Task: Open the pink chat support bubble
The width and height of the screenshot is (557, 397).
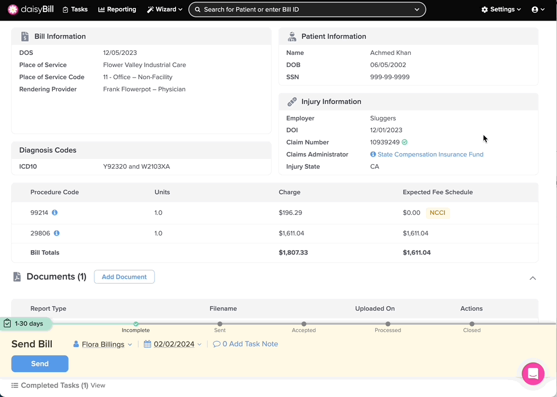Action: [x=533, y=374]
